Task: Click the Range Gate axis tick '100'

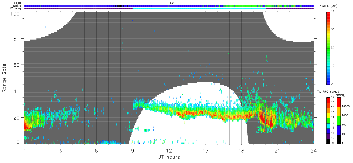Action: 16,14
